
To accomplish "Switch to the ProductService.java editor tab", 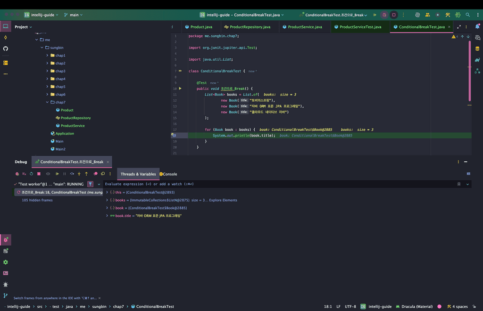I will tap(305, 27).
